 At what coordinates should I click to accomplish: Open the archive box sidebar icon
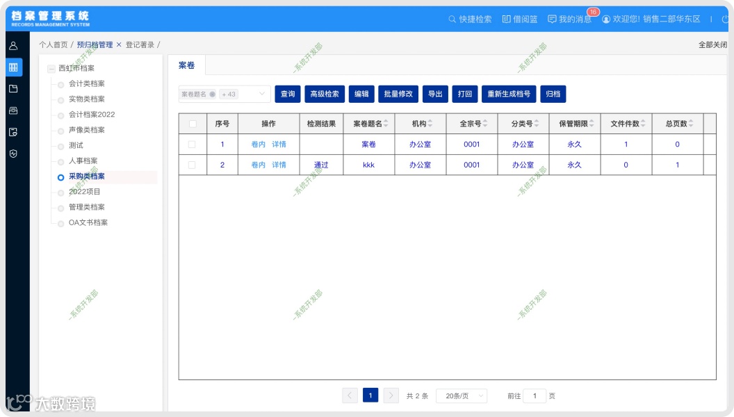pyautogui.click(x=14, y=111)
